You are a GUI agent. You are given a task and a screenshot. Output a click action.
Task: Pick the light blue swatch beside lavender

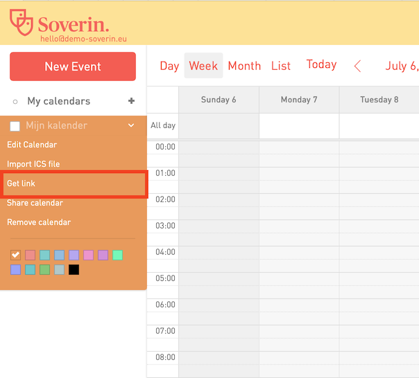[60, 255]
